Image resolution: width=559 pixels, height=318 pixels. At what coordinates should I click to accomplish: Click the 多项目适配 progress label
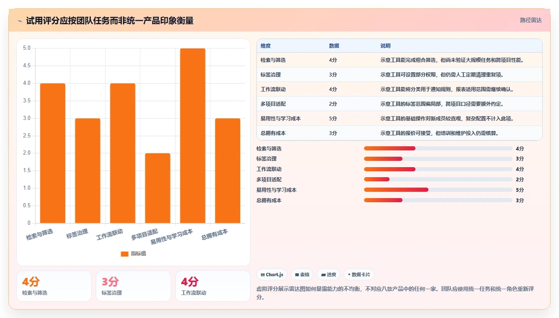point(269,180)
